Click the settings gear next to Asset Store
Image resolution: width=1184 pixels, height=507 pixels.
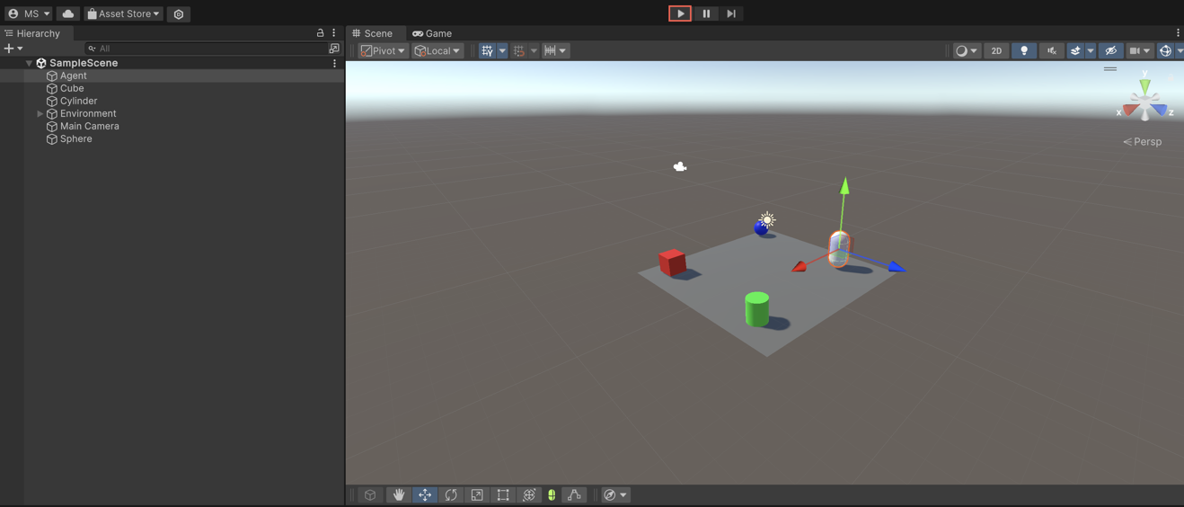[x=179, y=14]
